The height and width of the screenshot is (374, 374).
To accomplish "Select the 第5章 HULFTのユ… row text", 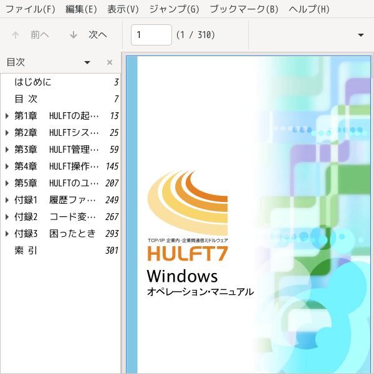I will [x=57, y=183].
